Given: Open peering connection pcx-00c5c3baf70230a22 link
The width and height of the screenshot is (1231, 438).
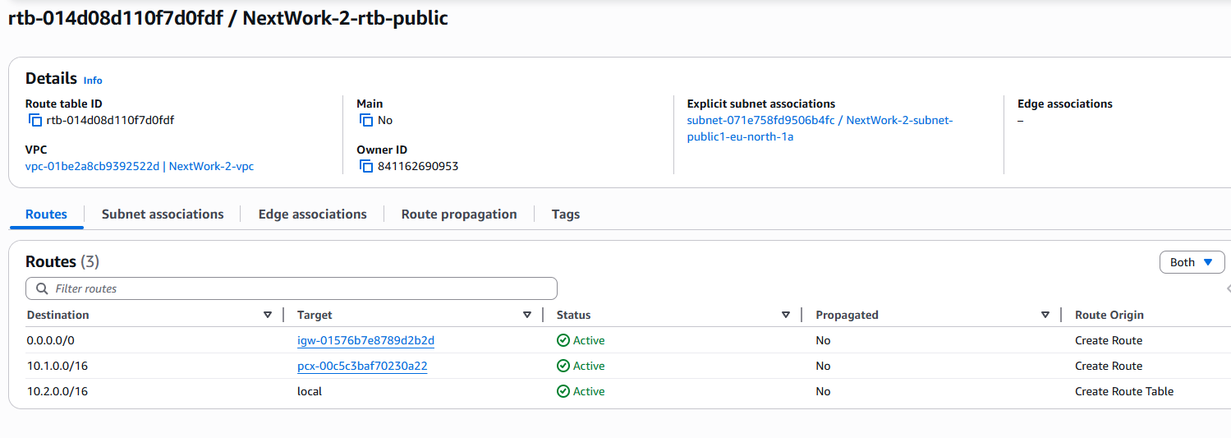Looking at the screenshot, I should tap(362, 367).
